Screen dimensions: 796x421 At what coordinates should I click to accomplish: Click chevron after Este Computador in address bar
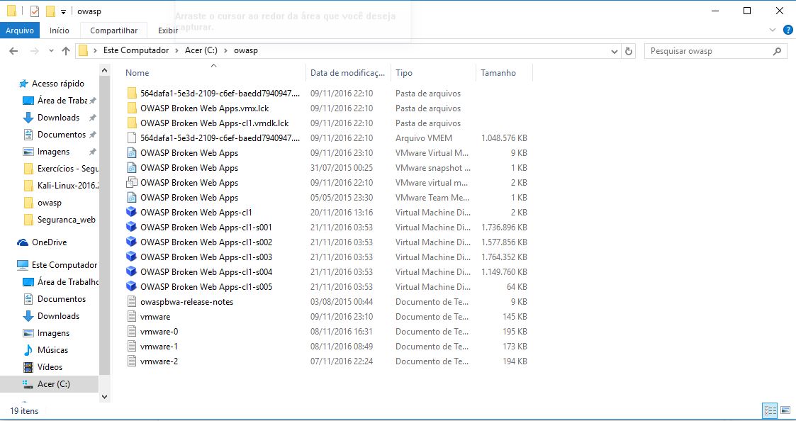tap(176, 50)
